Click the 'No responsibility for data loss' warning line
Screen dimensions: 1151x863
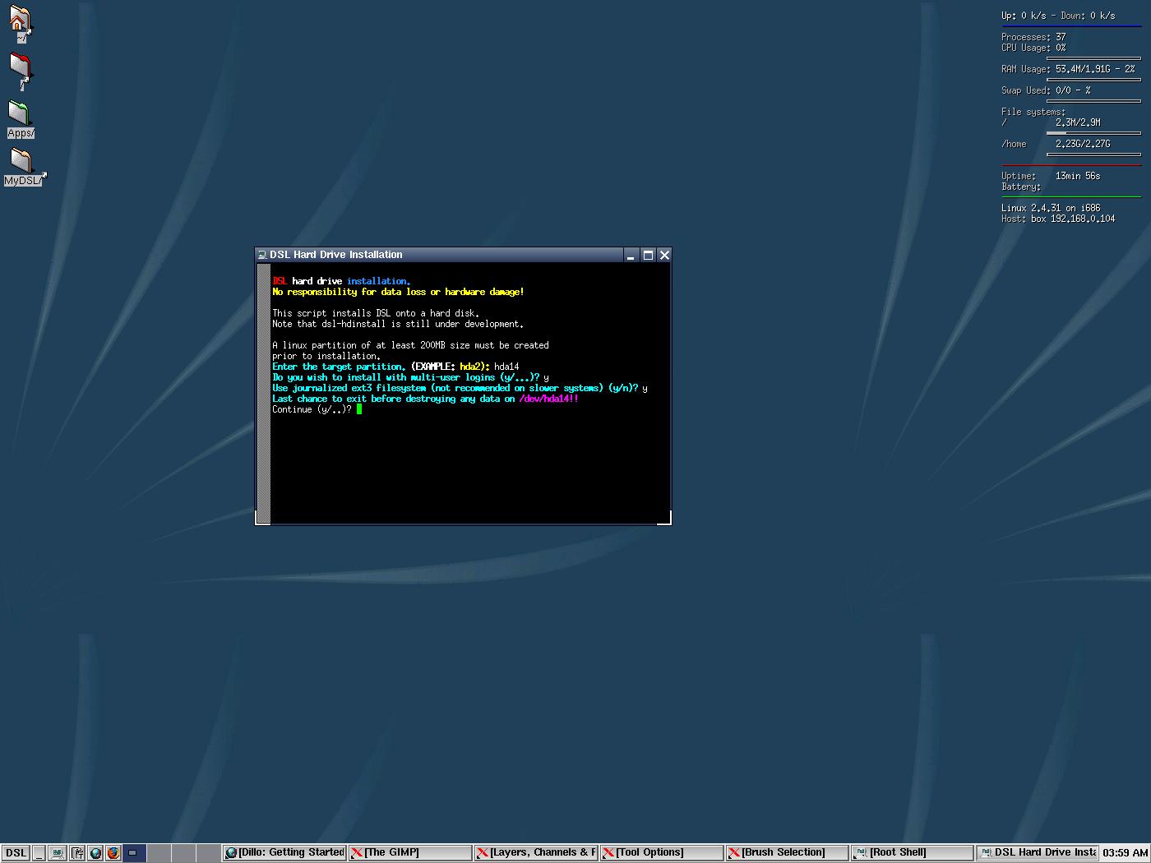398,292
